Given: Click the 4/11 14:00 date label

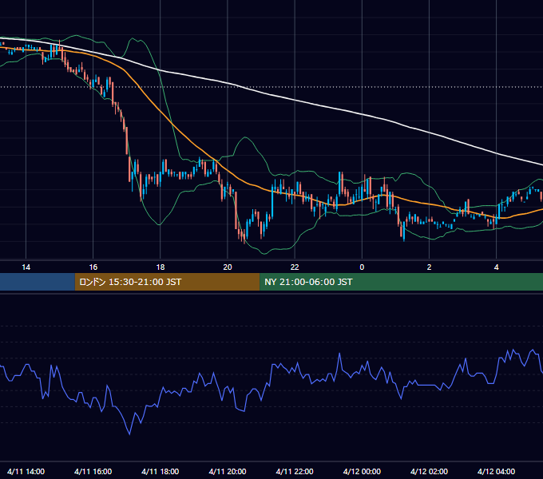Looking at the screenshot, I should point(26,471).
